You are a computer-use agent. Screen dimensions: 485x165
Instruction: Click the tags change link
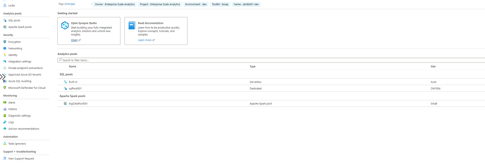pyautogui.click(x=70, y=4)
